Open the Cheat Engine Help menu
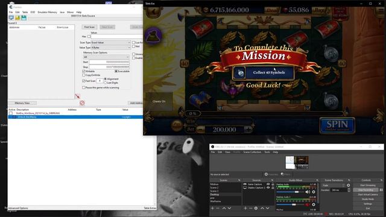The height and width of the screenshot is (217, 386). tap(79, 12)
